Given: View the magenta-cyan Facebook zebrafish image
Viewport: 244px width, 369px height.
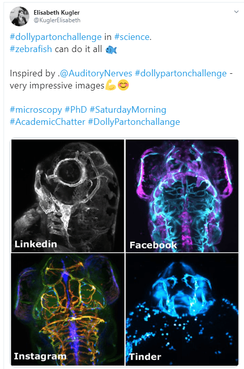Looking at the screenshot, I should pos(182,196).
